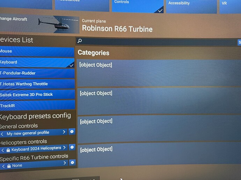Open fourth [object Object] category
Viewport: 241px width, 180px height.
(160, 155)
